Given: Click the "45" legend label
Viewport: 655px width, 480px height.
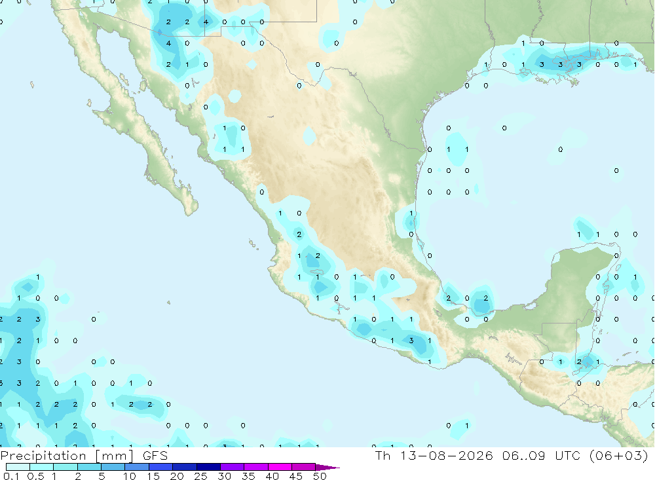Looking at the screenshot, I should [296, 476].
